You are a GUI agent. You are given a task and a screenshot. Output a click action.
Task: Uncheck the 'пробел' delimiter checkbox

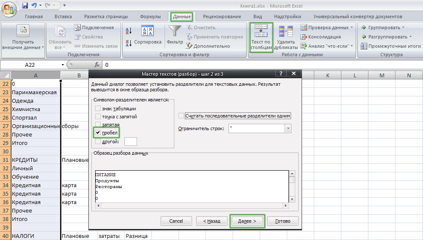click(x=98, y=133)
